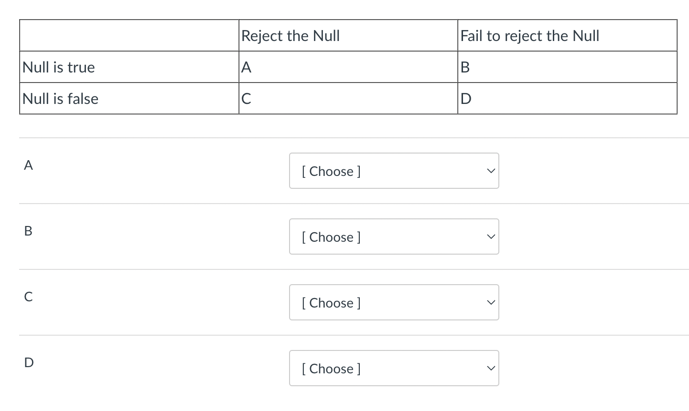Click the C label beside the third dropdown

(28, 297)
